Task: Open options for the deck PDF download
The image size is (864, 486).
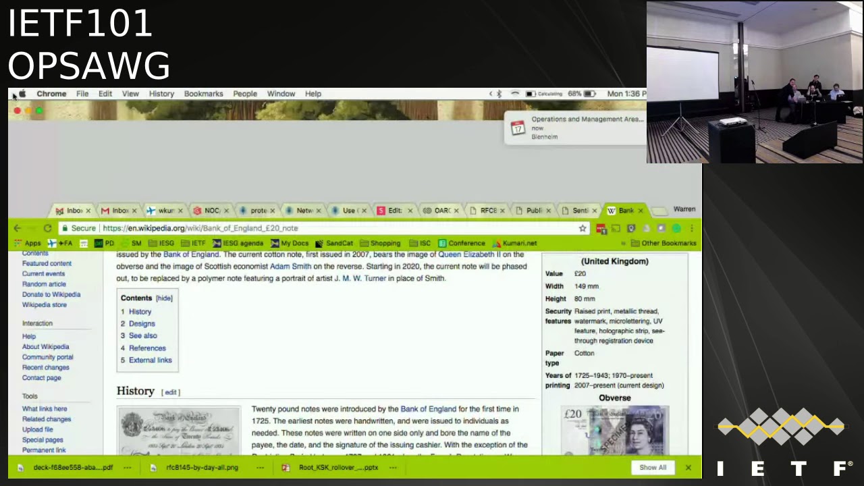Action: point(127,467)
